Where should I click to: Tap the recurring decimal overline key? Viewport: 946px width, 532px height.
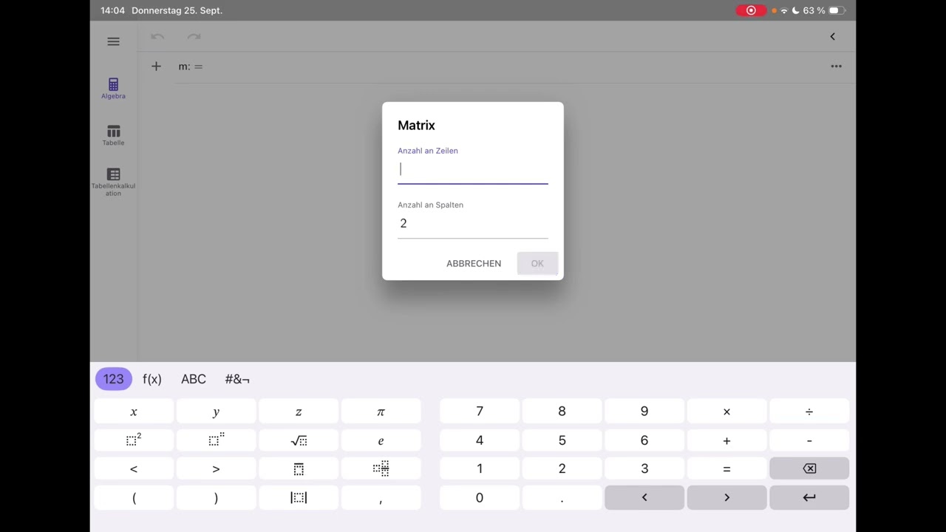pos(299,468)
